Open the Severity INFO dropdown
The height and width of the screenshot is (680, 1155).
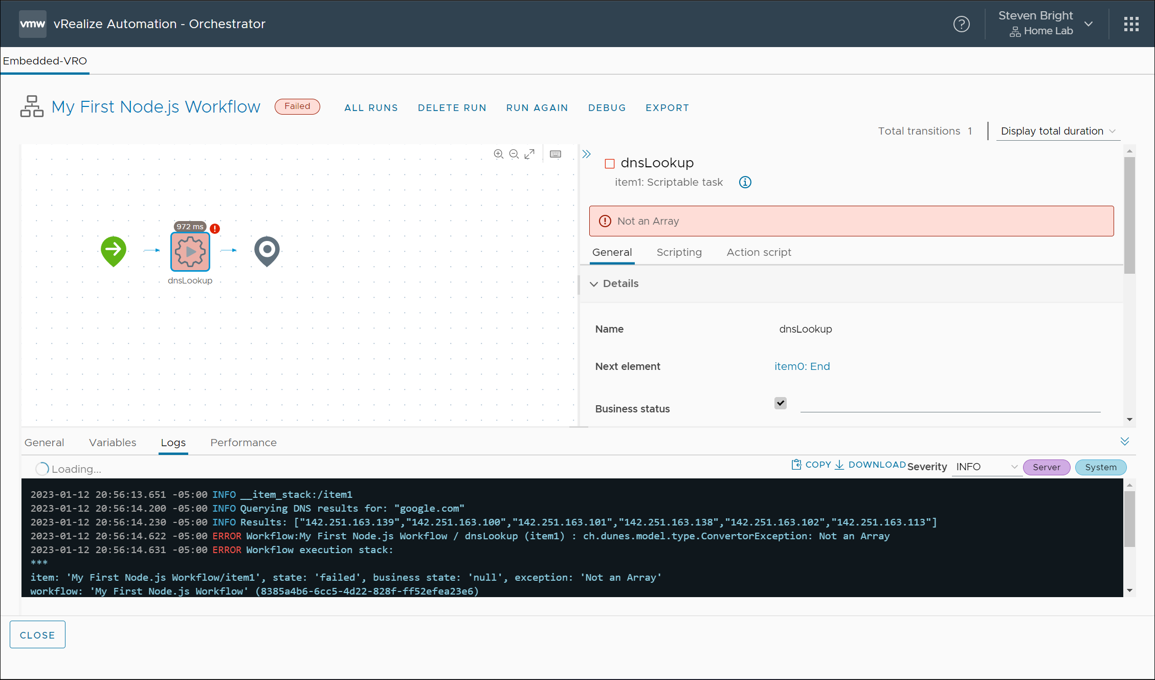[x=986, y=467]
